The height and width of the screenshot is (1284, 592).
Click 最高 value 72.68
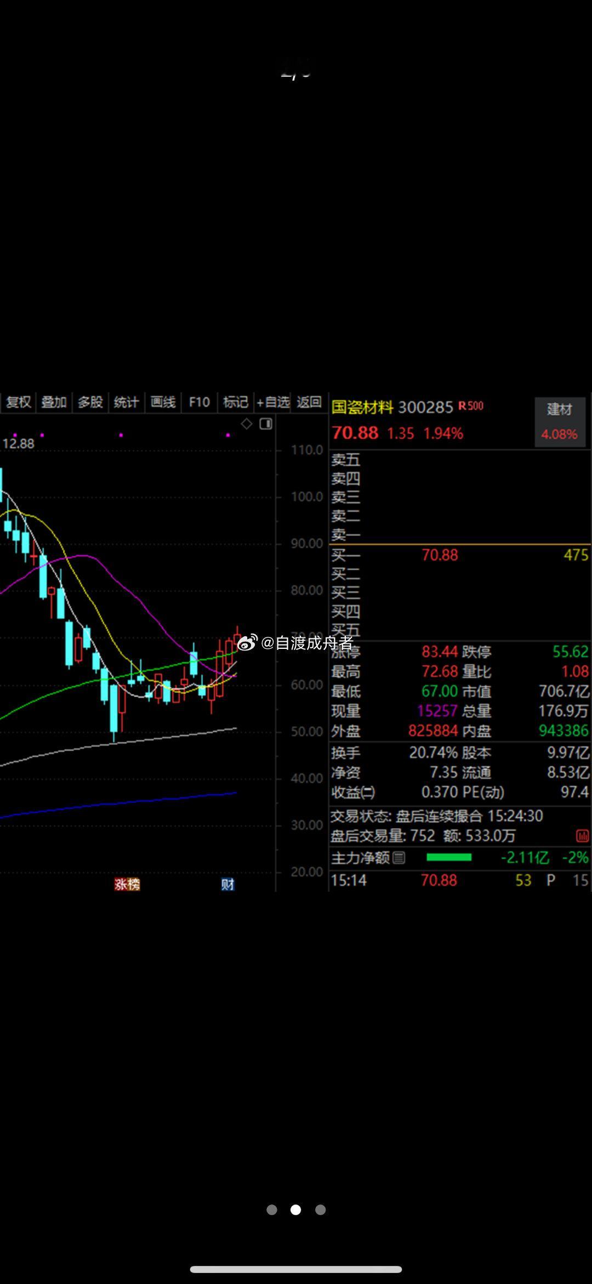click(x=440, y=671)
